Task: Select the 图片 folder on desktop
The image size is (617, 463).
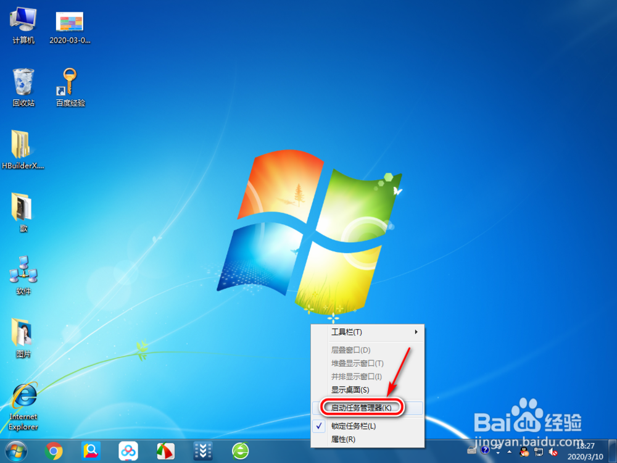Action: click(x=22, y=338)
